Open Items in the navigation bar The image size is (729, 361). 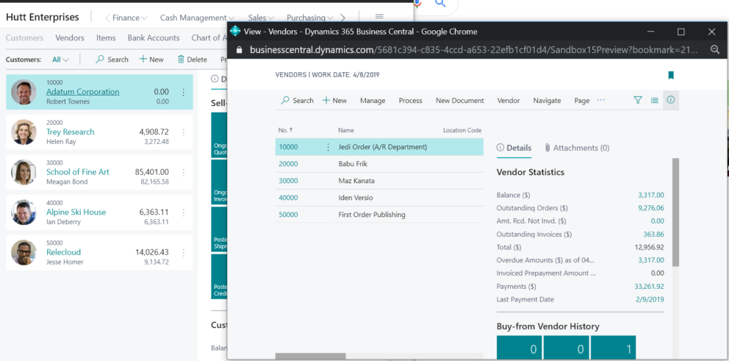pyautogui.click(x=106, y=37)
